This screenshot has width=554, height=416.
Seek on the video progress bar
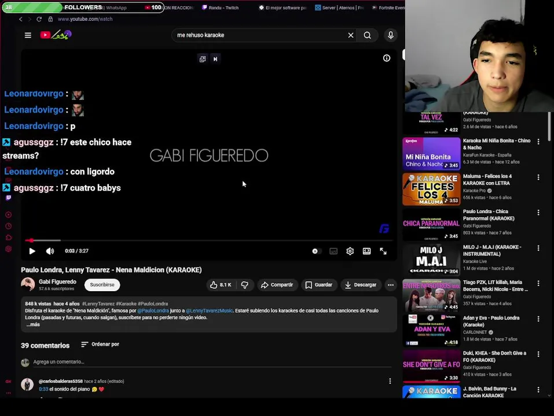(208, 240)
